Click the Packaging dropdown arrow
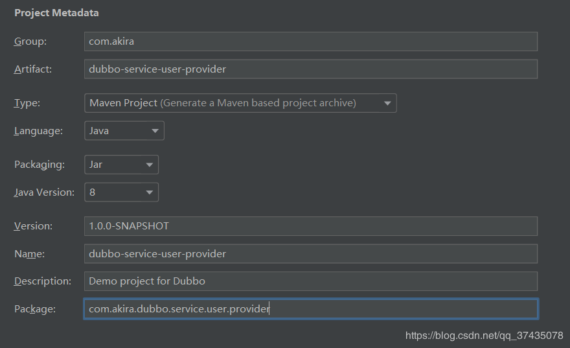Screen dimensions: 570x348 [149, 165]
